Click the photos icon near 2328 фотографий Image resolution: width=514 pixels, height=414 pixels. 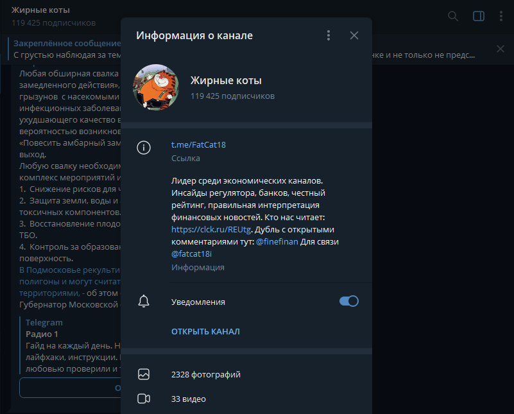tap(144, 374)
